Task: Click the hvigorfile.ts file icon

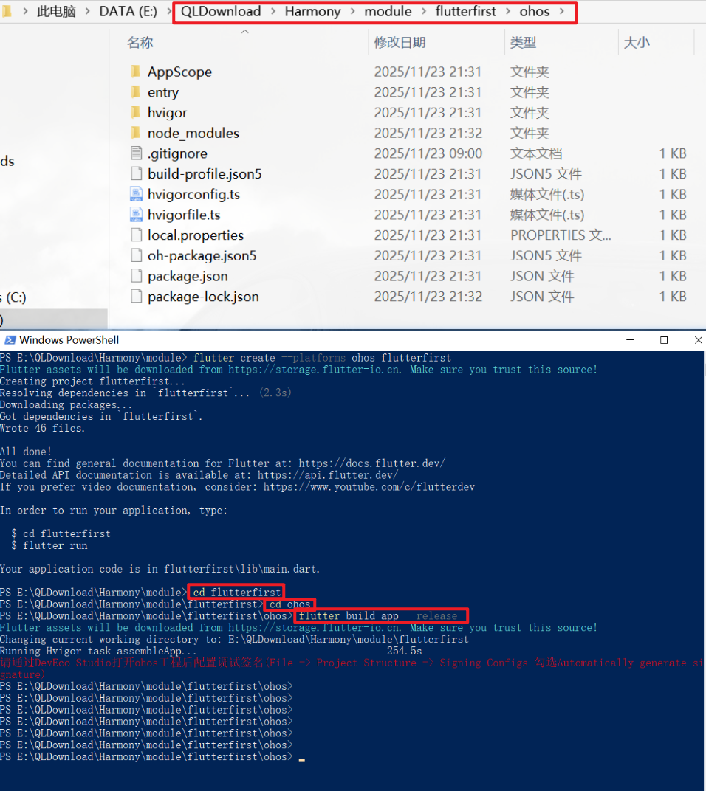Action: point(136,215)
